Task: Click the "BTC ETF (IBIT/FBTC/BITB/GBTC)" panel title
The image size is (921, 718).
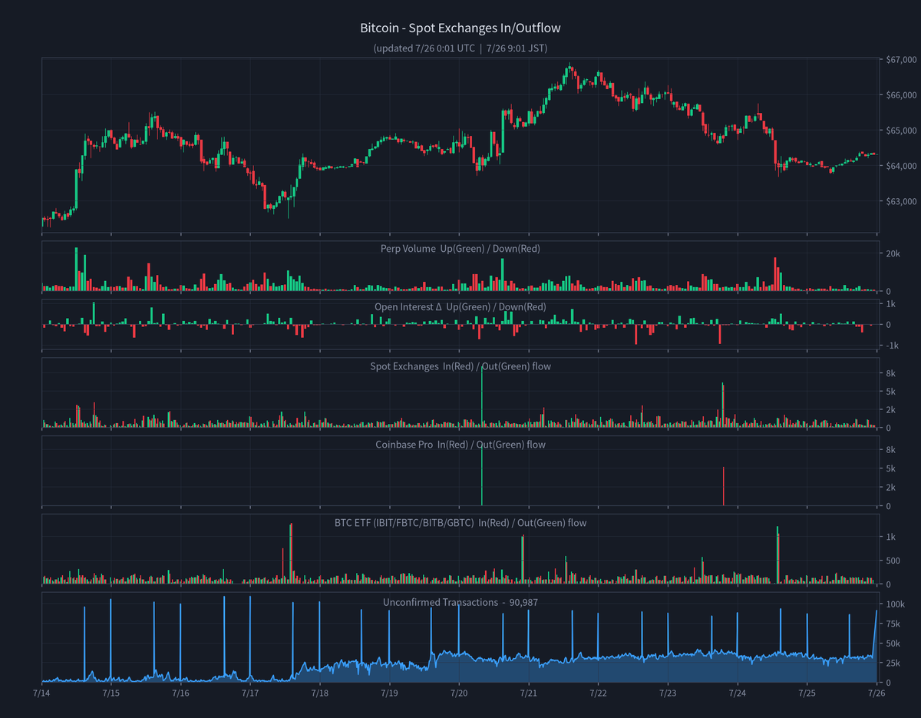Action: 460,523
